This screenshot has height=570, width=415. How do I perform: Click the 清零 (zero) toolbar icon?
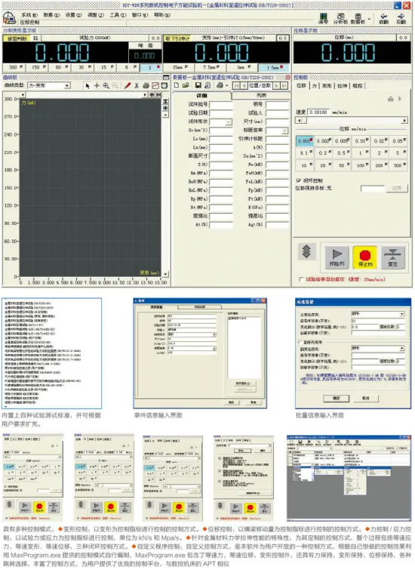click(323, 17)
